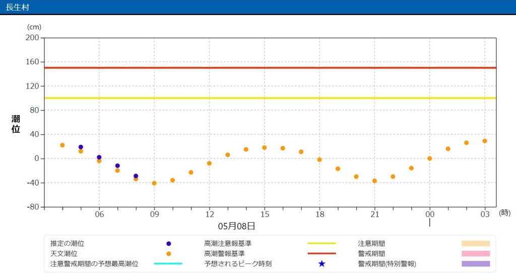Select the purple 警戒期間(特別警報) color swatch

click(x=476, y=263)
